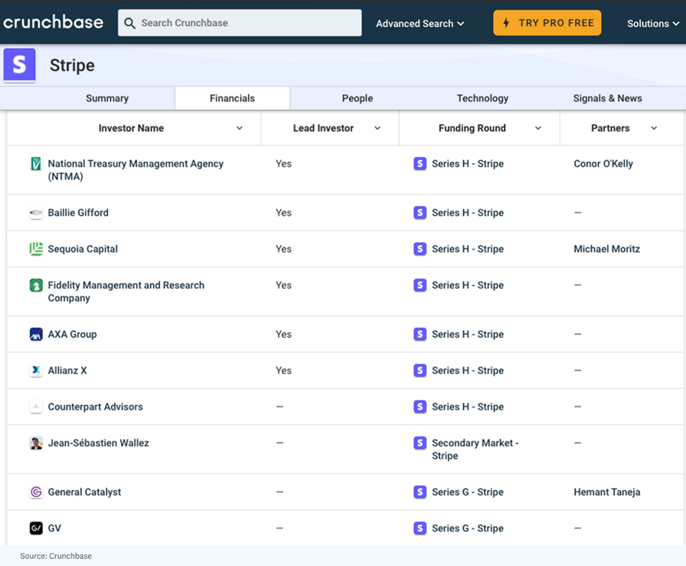
Task: Click partner Michael Moritz
Action: click(x=606, y=249)
